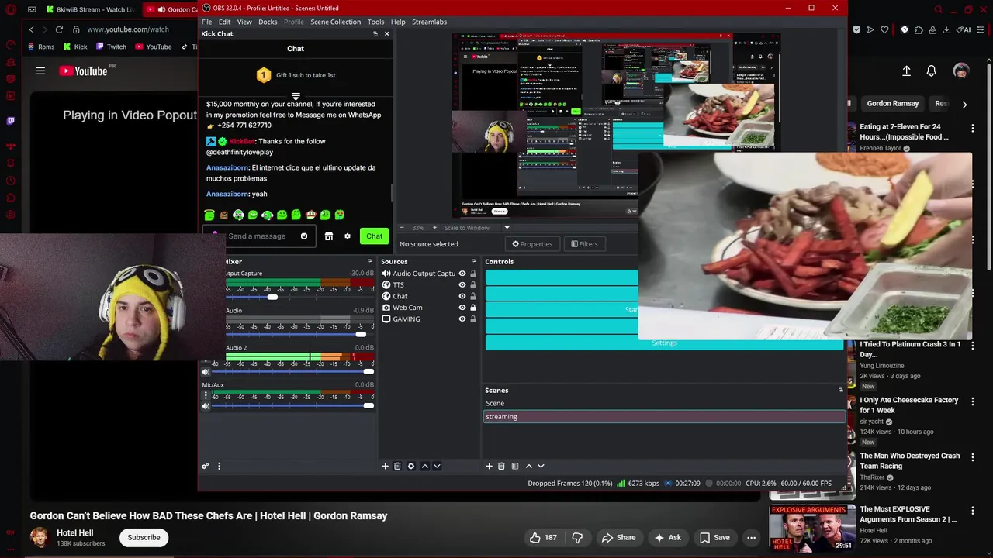Image resolution: width=993 pixels, height=558 pixels.
Task: Open options for Most EXPLOSIVE Arguments video
Action: [972, 511]
